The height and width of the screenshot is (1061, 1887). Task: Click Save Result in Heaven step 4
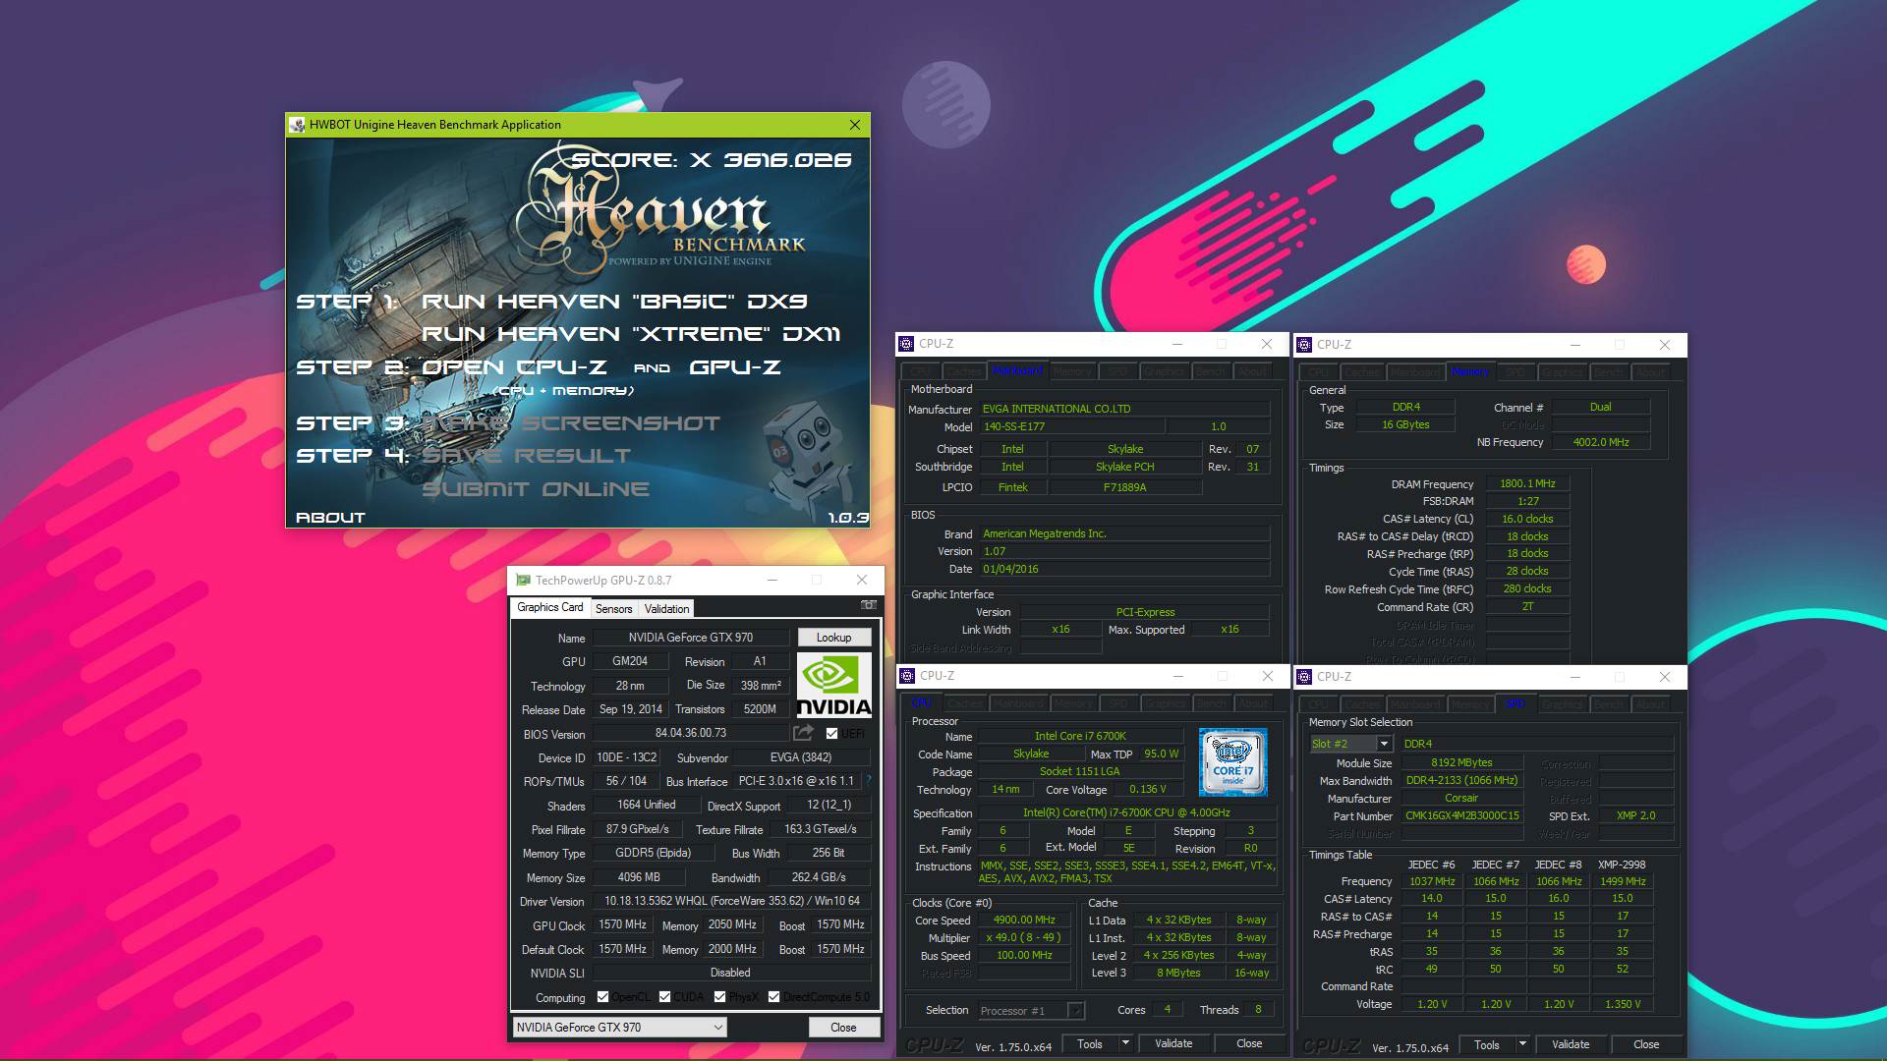(527, 456)
